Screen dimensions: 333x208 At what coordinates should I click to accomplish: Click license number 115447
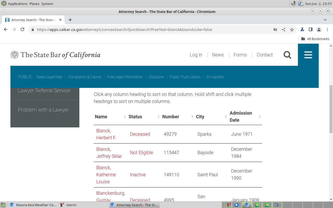[171, 153]
